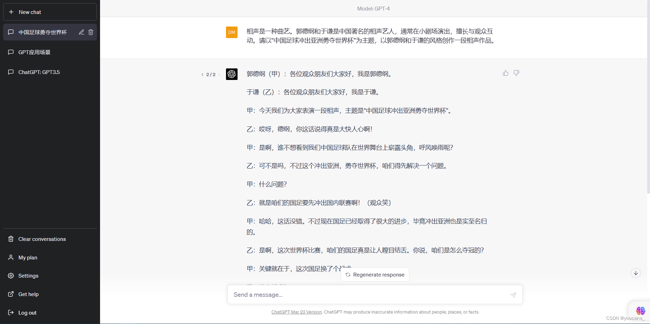Open the 中国足球勇夺世界杯 conversation
Viewport: 650px width, 324px height.
(50, 32)
